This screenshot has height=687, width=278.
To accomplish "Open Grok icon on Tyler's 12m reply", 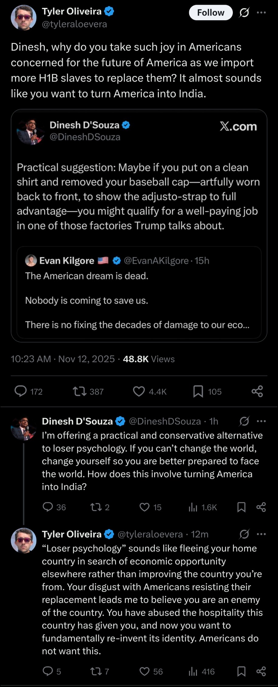I will point(244,534).
